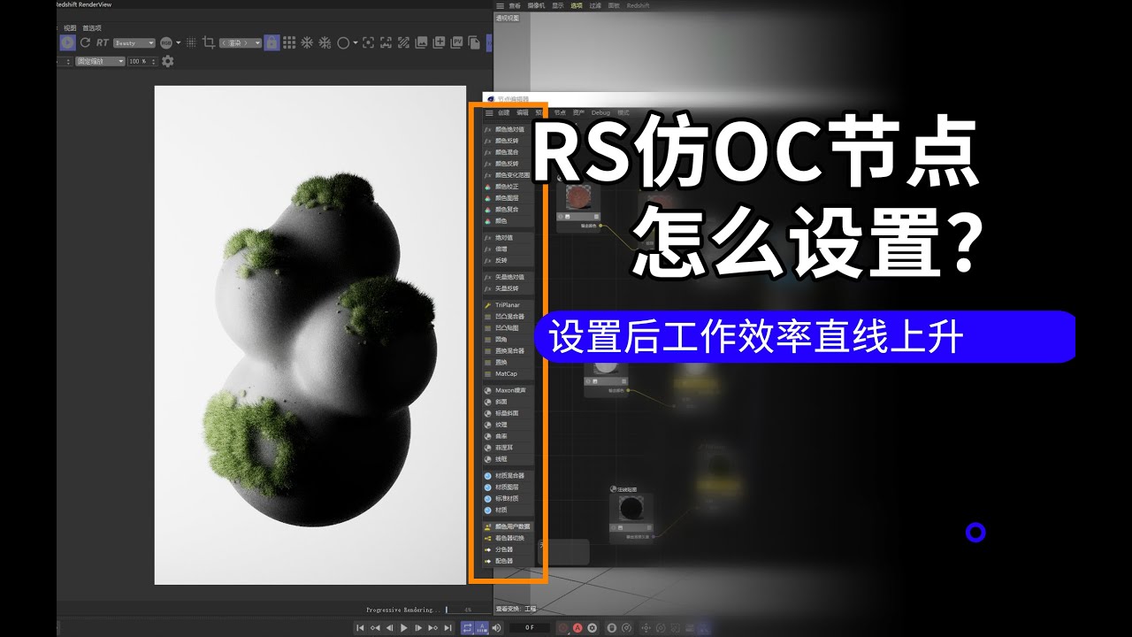This screenshot has width=1132, height=637.
Task: Copy the render to clipboard
Action: (475, 42)
